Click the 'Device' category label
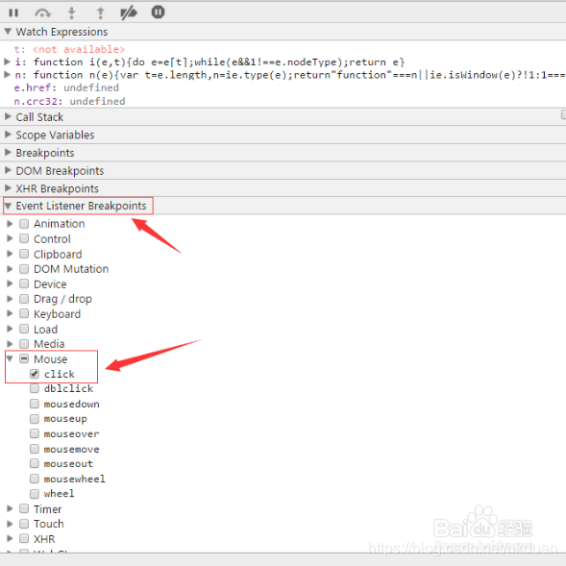566x566 pixels. [50, 284]
